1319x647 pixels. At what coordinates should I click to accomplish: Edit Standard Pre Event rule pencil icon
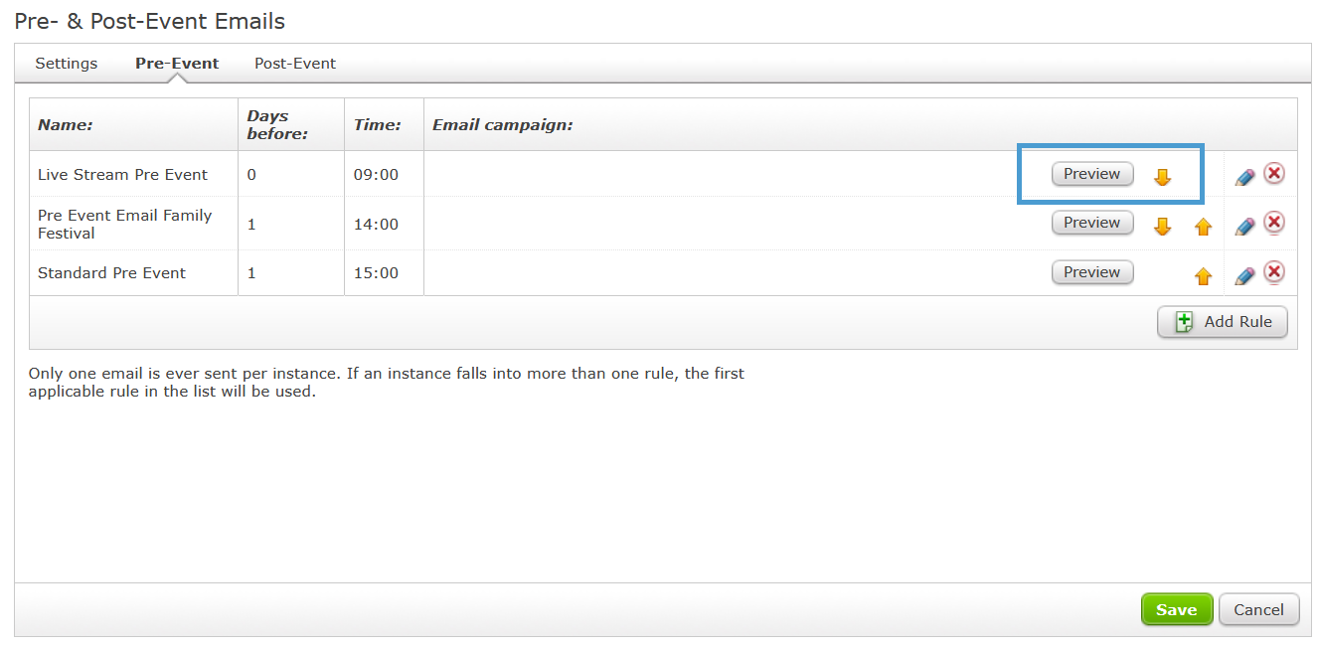(1244, 275)
